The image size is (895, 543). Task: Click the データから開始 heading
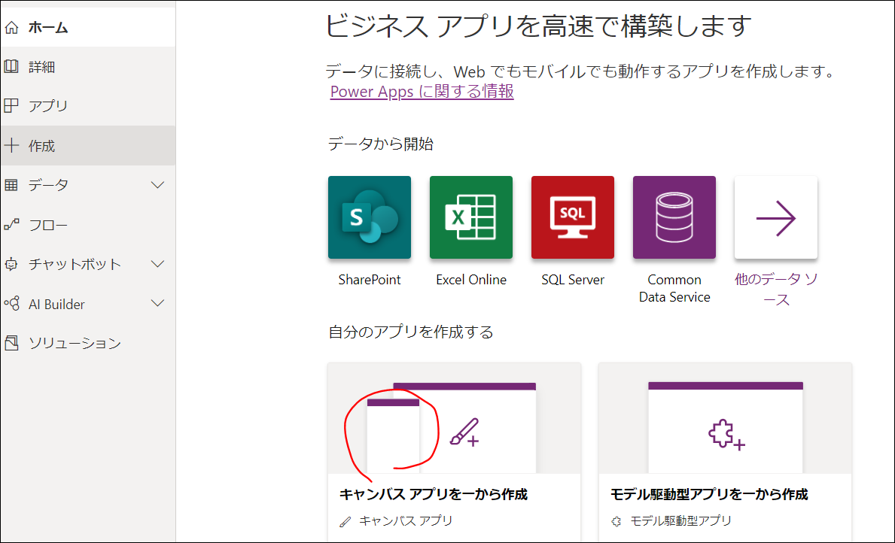381,144
